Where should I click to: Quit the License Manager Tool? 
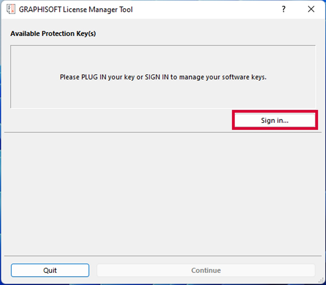(50, 270)
